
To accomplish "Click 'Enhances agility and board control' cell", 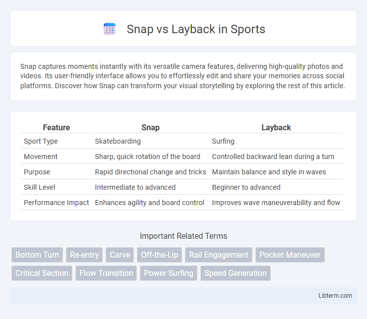I will point(150,203).
